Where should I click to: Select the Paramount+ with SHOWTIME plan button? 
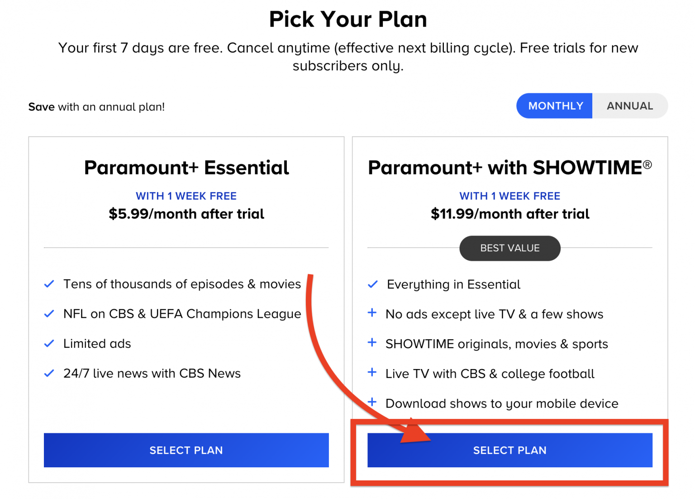pos(509,450)
